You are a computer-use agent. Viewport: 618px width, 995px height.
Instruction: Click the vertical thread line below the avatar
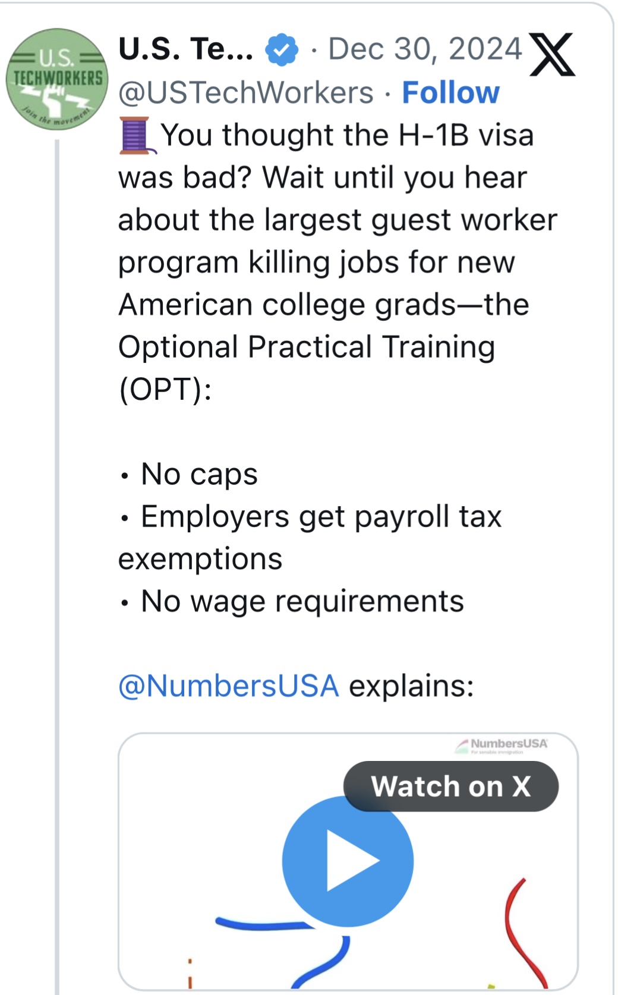[57, 564]
